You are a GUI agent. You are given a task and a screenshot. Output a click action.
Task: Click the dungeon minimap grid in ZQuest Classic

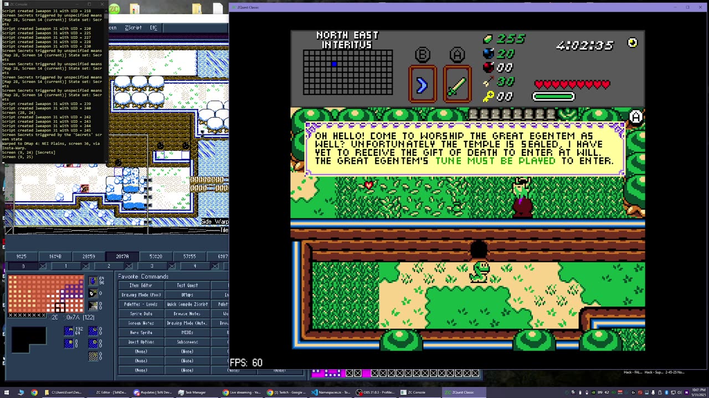(x=348, y=72)
